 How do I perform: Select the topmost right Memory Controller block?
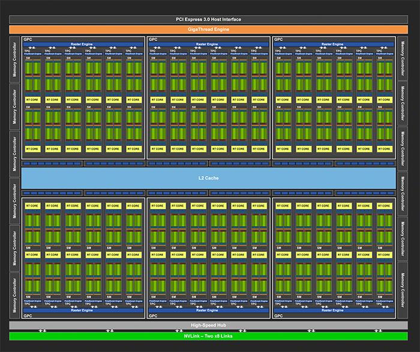404,59
